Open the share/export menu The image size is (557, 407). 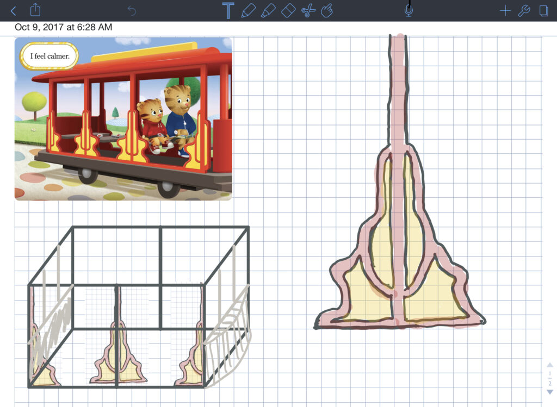coord(35,10)
